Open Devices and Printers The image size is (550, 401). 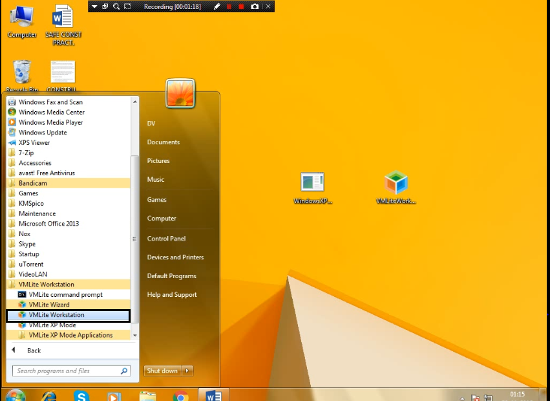175,257
